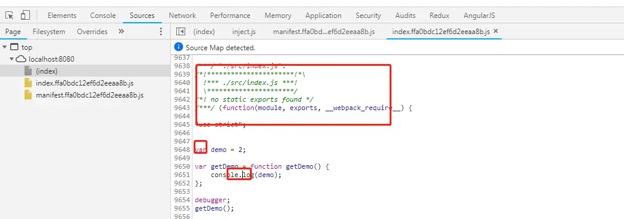Select the index.ffa0bdc12ef6d2eeaa8b.js editor tab
Image resolution: width=624 pixels, height=219 pixels.
point(441,31)
